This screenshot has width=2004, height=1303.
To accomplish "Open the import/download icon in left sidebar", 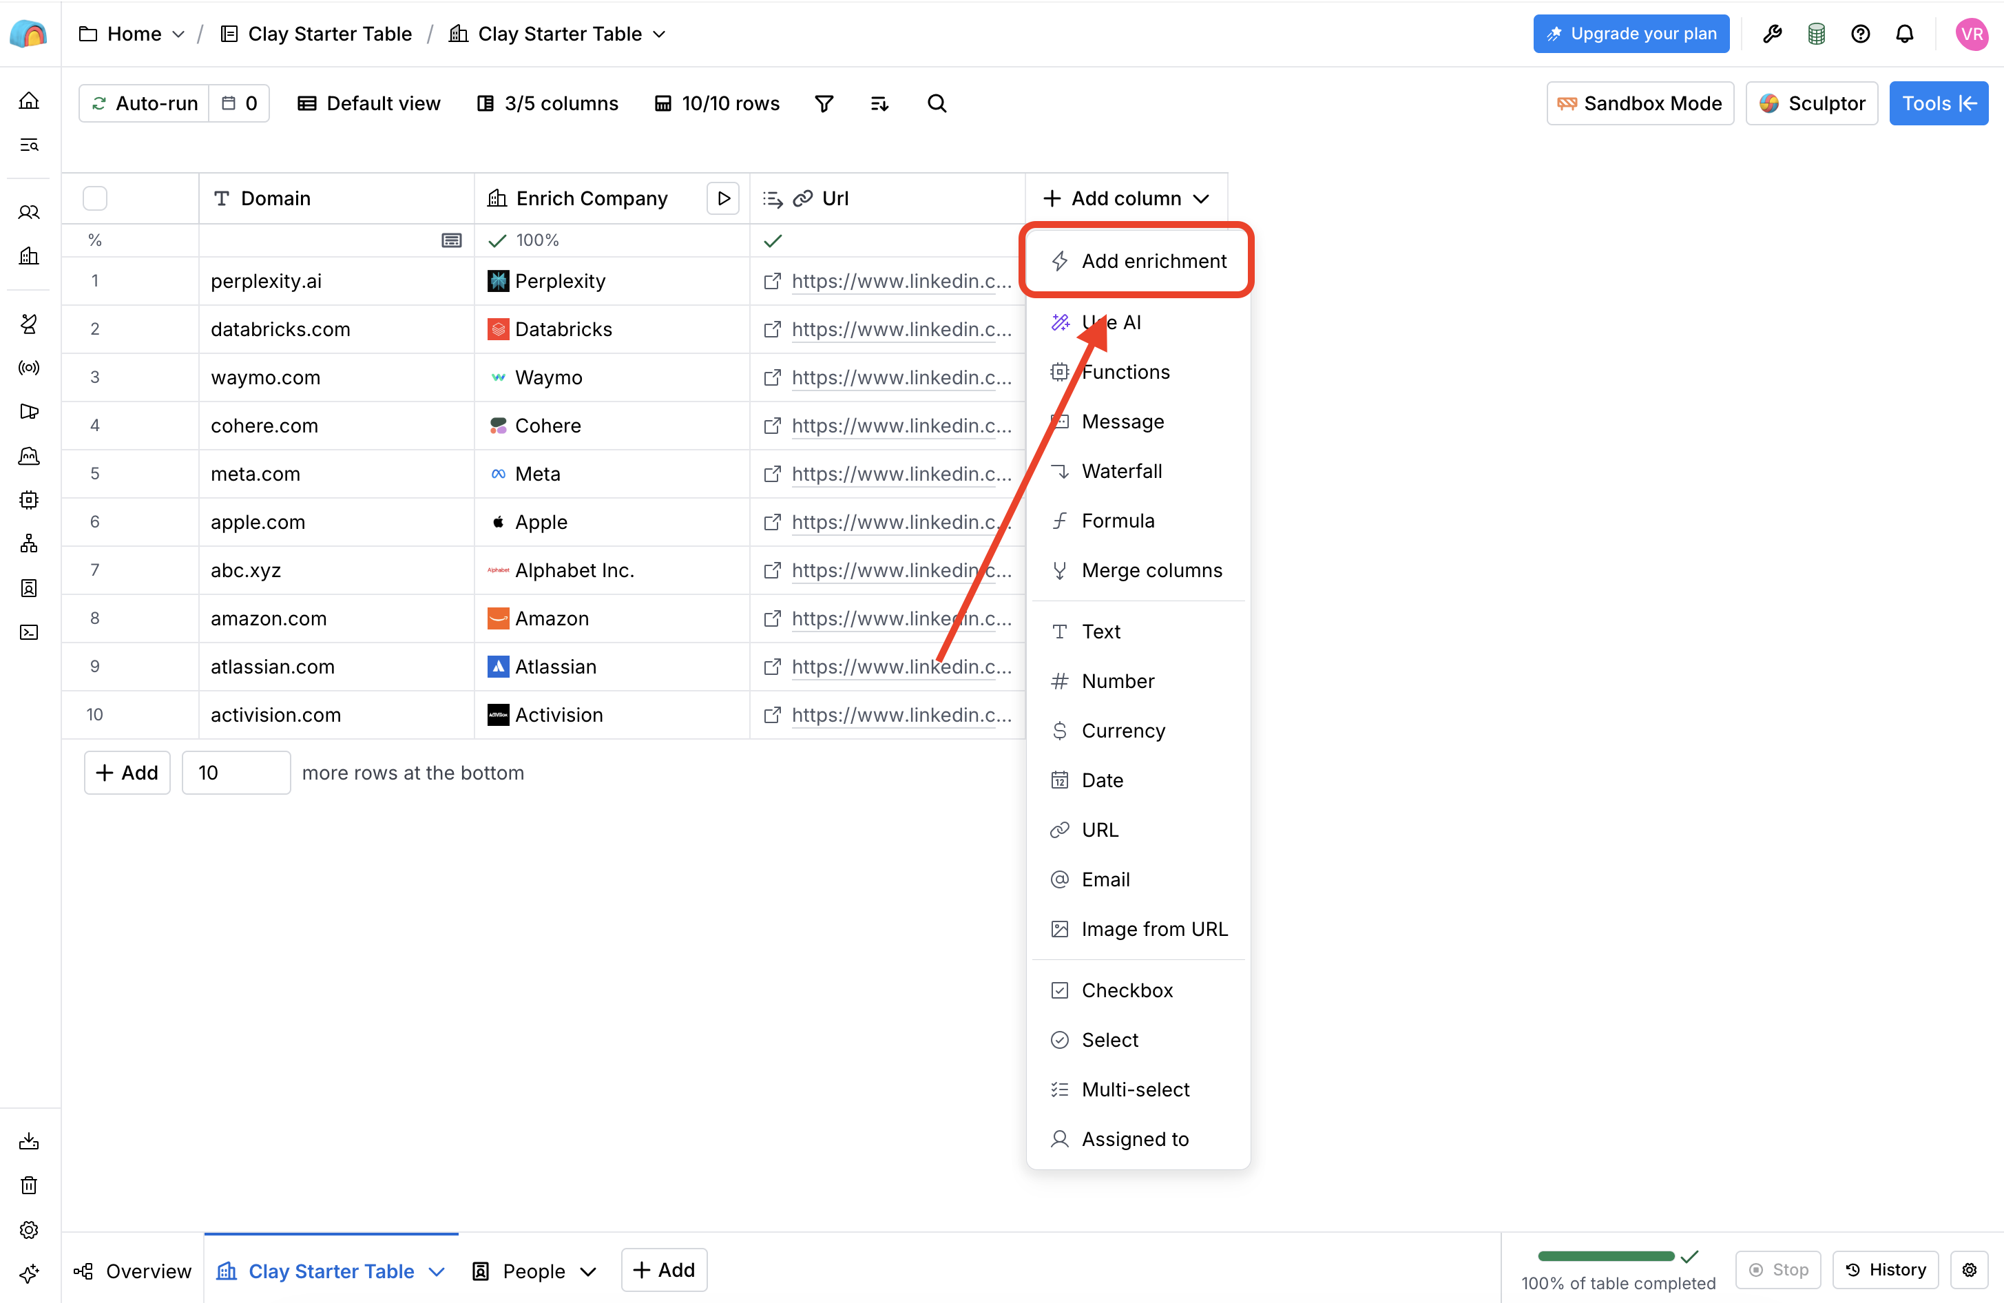I will click(x=29, y=1141).
